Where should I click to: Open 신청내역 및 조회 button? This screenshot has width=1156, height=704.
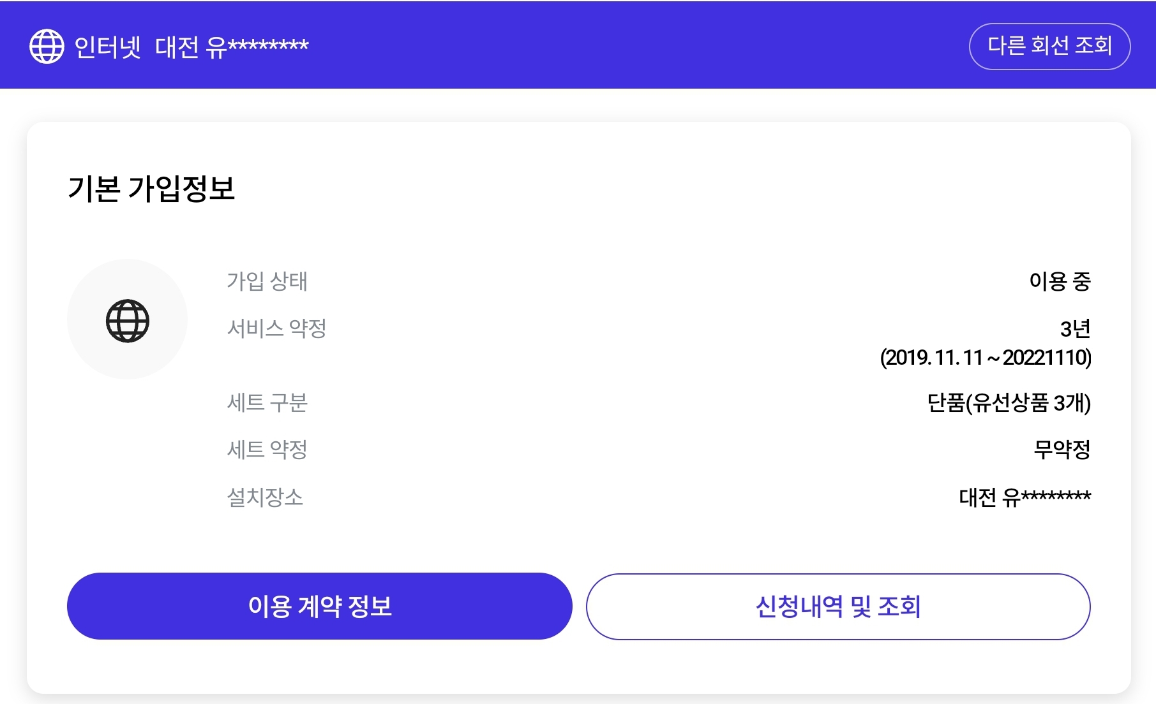(x=838, y=606)
